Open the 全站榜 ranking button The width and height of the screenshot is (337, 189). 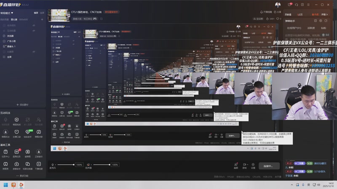tap(258, 19)
